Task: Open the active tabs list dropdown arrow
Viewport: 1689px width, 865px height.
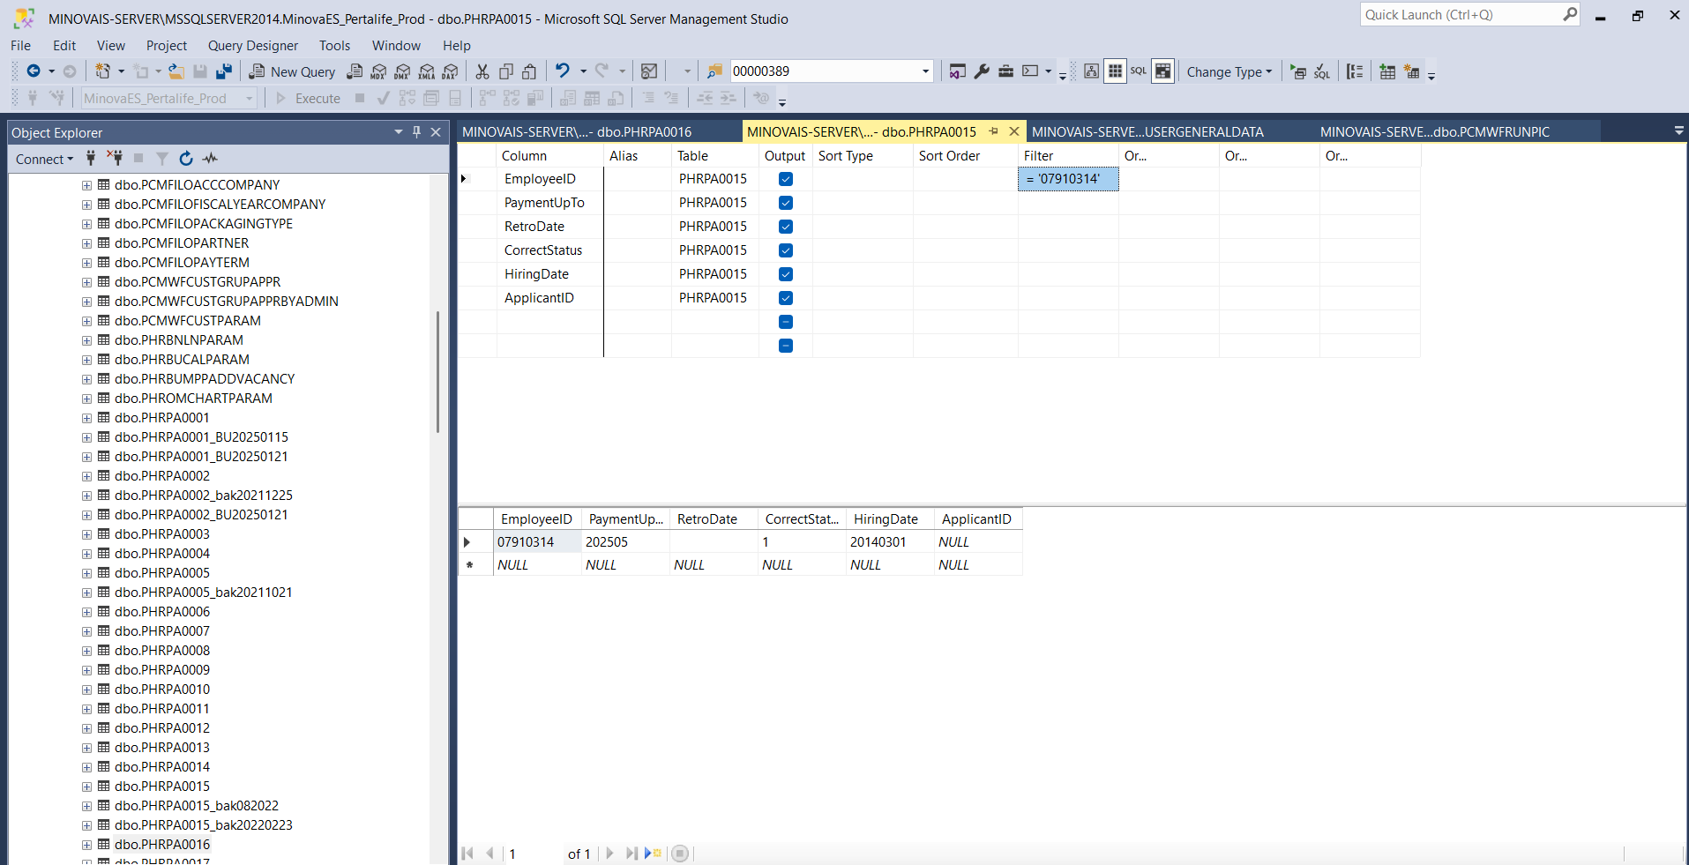Action: coord(1678,130)
